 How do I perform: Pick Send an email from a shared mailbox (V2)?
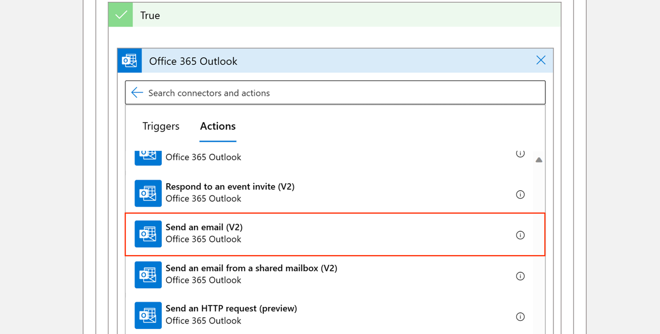(251, 268)
